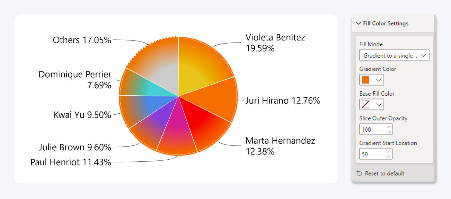Open the Gradient Color dropdown arrow

click(x=379, y=80)
